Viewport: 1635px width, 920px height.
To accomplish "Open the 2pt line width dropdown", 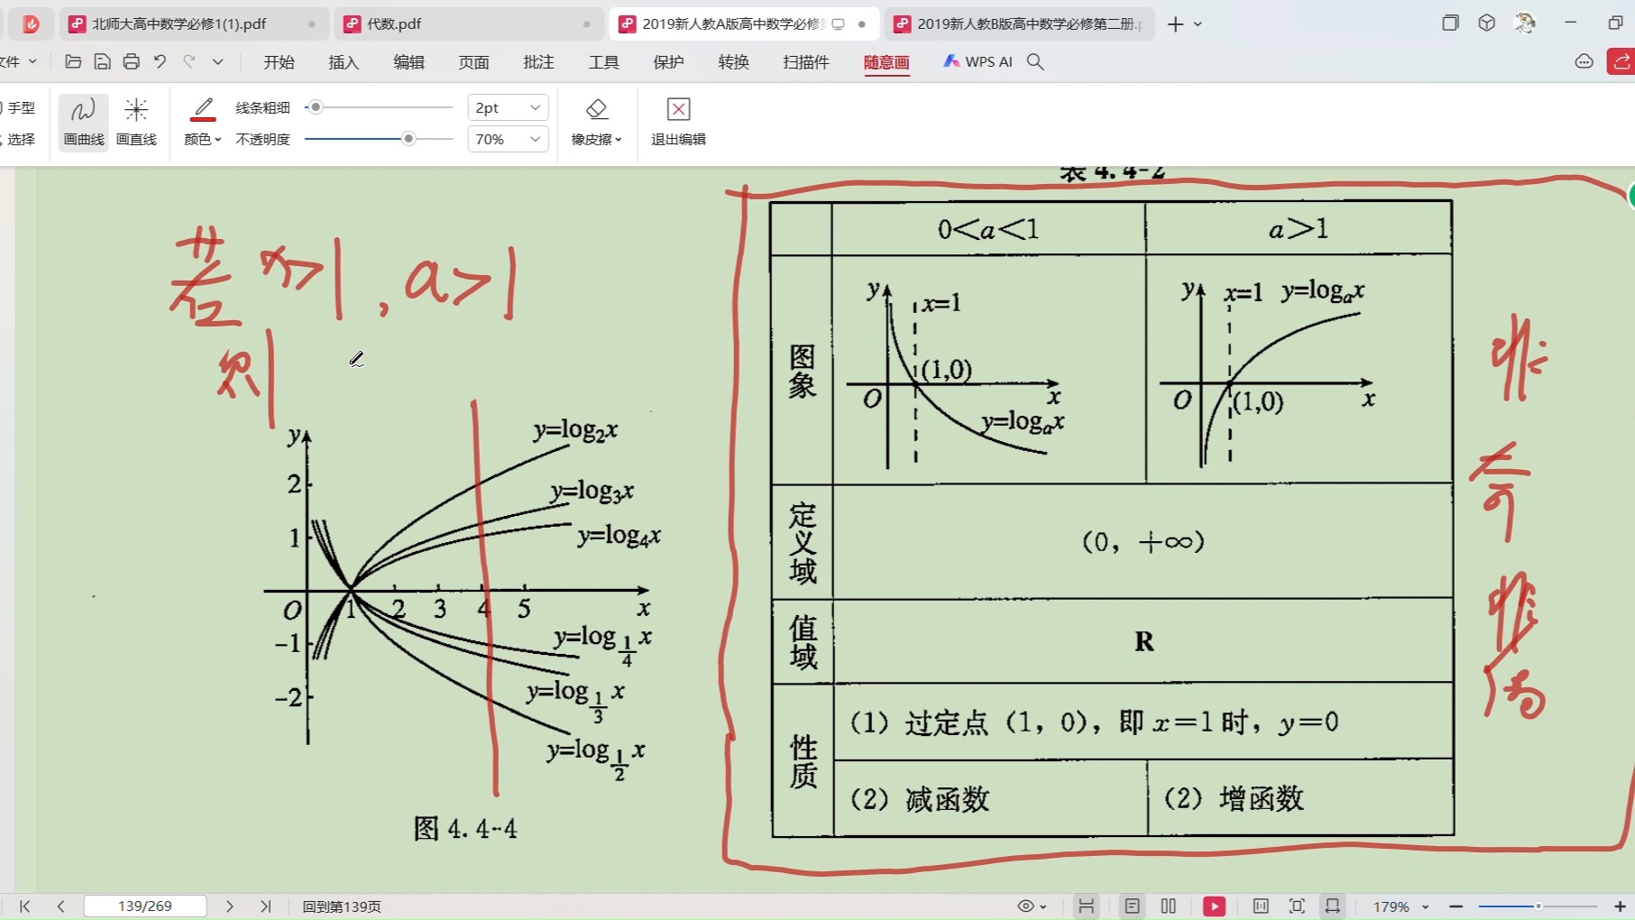I will click(x=508, y=107).
